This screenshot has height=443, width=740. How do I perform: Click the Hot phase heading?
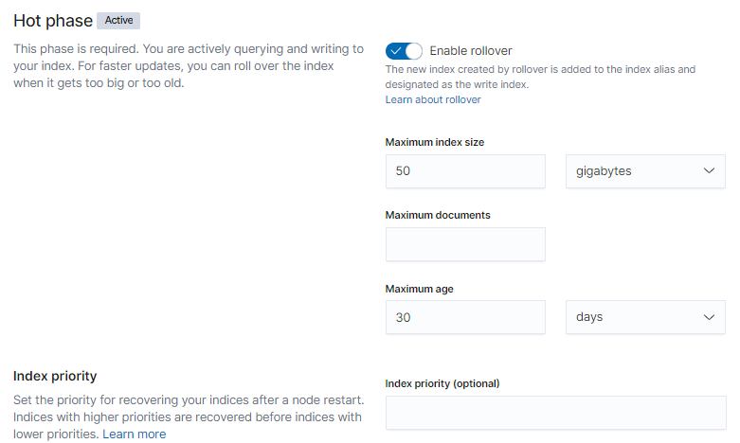[53, 20]
